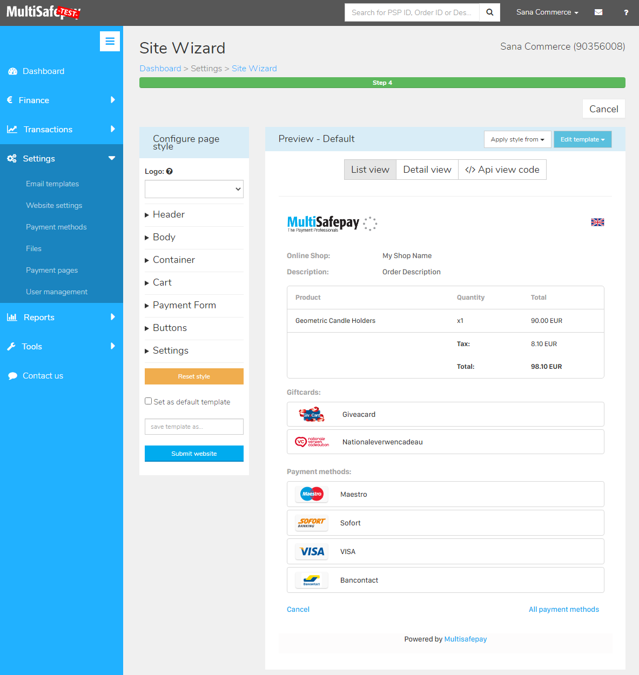The height and width of the screenshot is (675, 639).
Task: Switch to Detail view tab
Action: (x=427, y=170)
